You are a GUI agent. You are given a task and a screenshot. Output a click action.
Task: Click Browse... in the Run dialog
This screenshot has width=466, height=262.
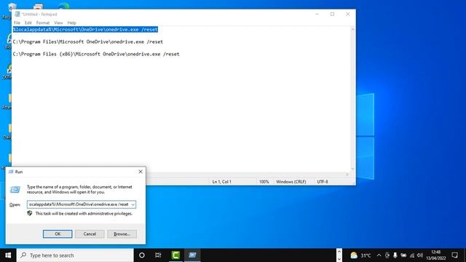tap(122, 234)
